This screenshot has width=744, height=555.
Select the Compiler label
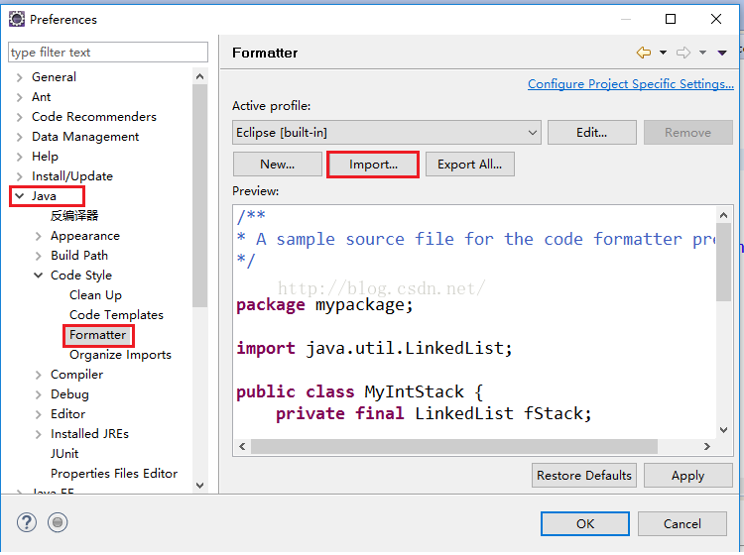[76, 375]
